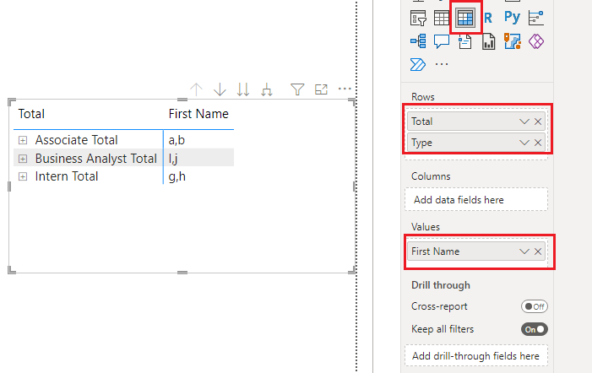This screenshot has width=592, height=373.
Task: Choose the R script visual
Action: (x=488, y=18)
